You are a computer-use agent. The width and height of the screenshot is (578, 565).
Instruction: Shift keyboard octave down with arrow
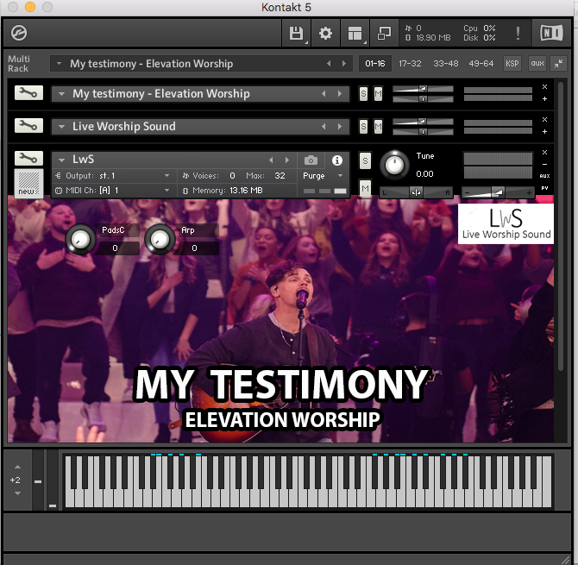(17, 493)
